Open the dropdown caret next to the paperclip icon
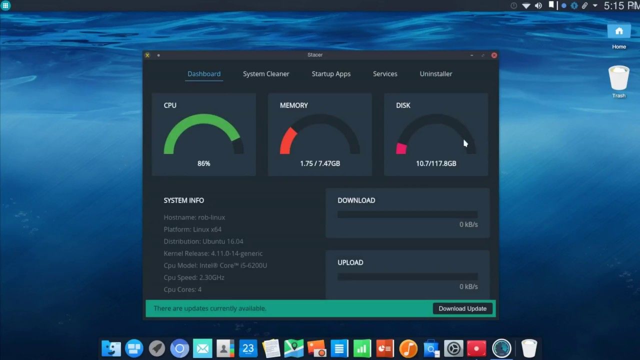This screenshot has height=360, width=640. [x=595, y=5]
